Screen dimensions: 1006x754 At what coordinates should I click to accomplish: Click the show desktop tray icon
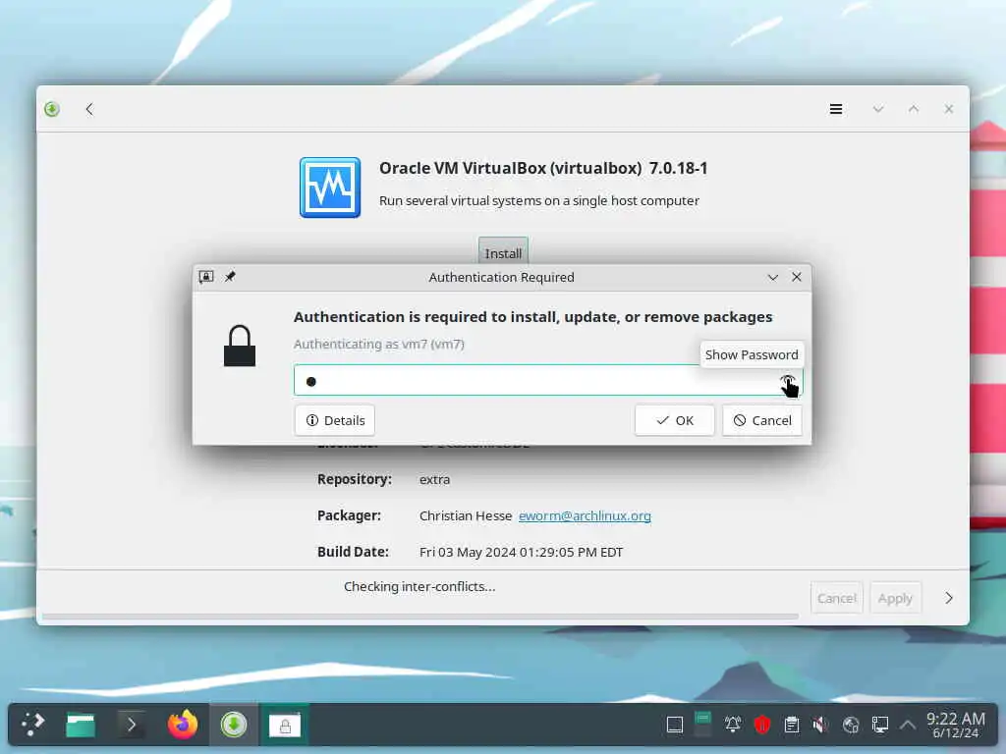point(674,725)
